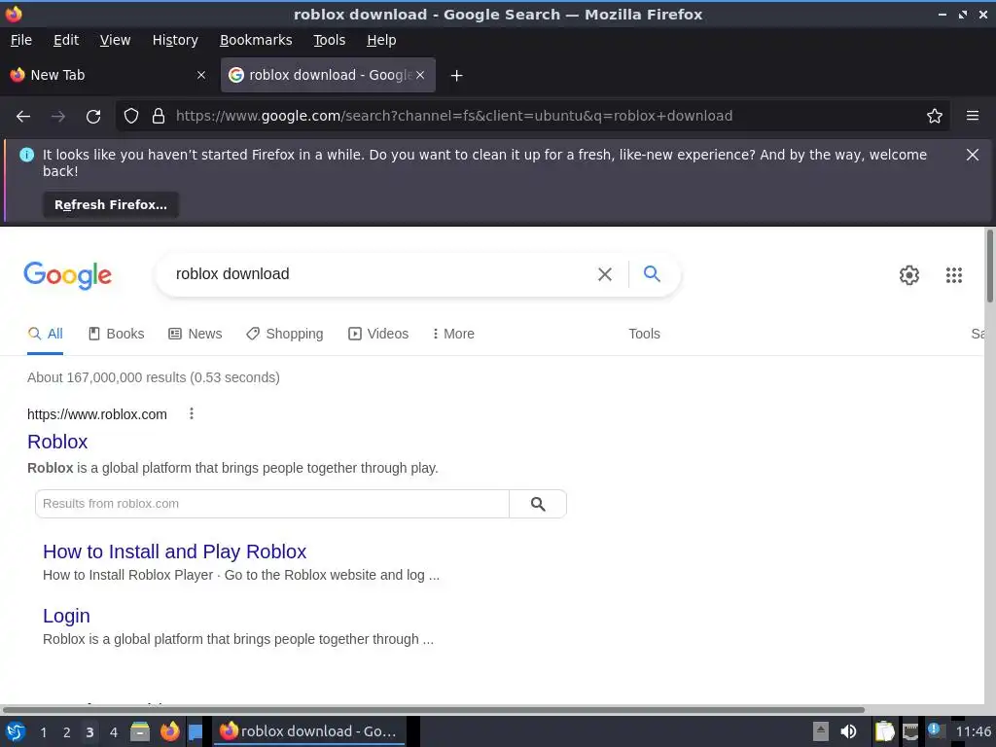Focus the Google search text field

click(x=381, y=273)
